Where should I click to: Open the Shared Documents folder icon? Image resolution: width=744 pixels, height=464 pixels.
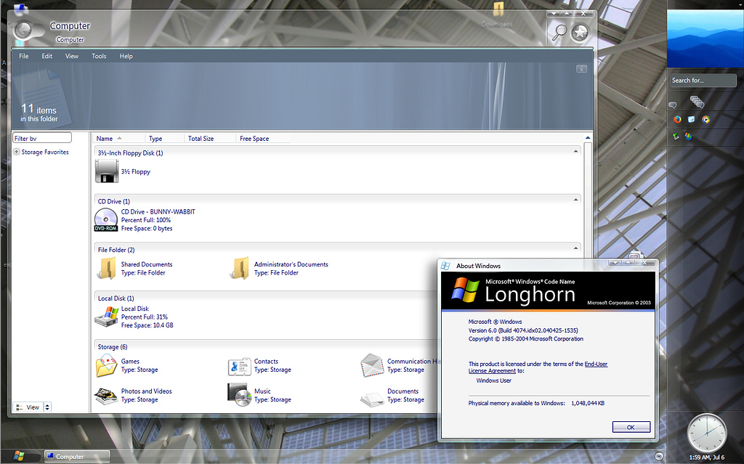click(x=106, y=268)
